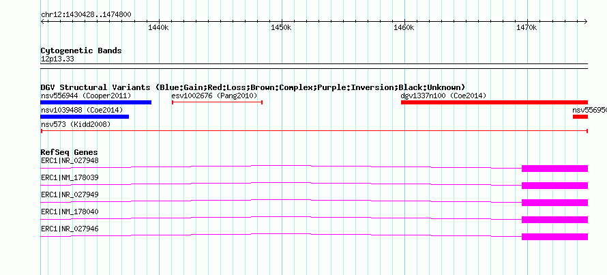Select the nsv1039488 (Coe2014) blue bar

[x=85, y=117]
